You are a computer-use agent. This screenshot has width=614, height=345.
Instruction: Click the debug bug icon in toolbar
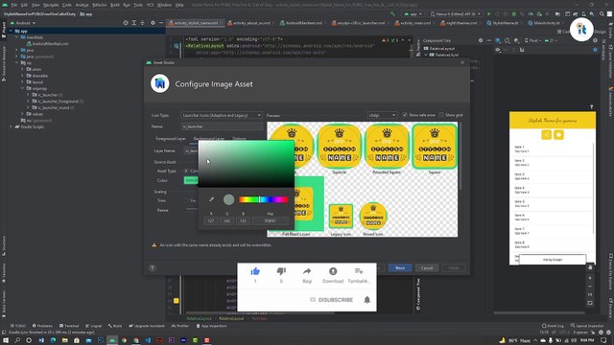point(514,13)
